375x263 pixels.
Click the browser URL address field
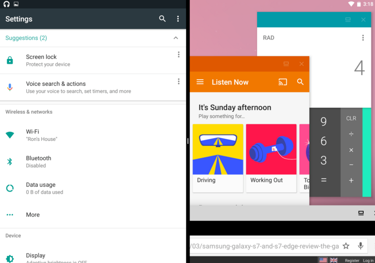(265, 246)
